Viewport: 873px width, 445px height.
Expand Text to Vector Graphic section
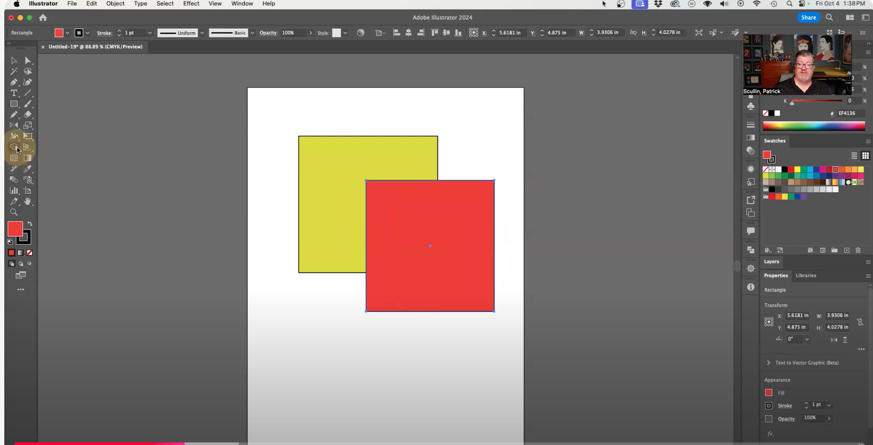click(x=768, y=363)
